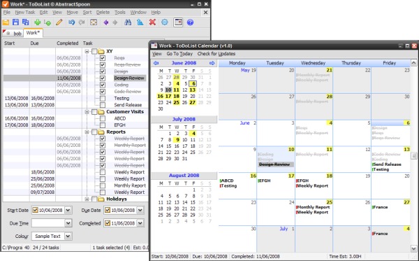Sort by the Start column header
This screenshot has width=419, height=261.
tap(16, 43)
